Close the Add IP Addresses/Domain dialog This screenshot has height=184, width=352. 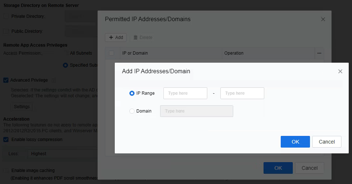coord(340,71)
